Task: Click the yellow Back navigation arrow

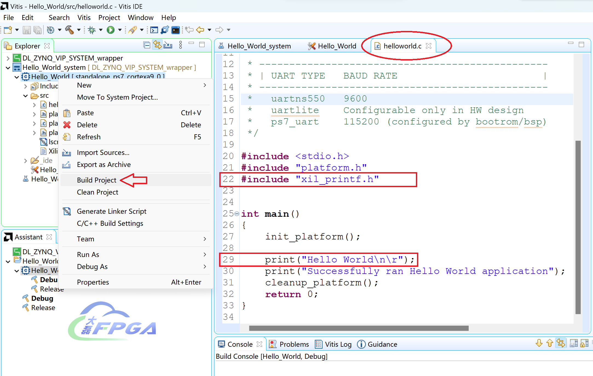Action: click(x=200, y=30)
